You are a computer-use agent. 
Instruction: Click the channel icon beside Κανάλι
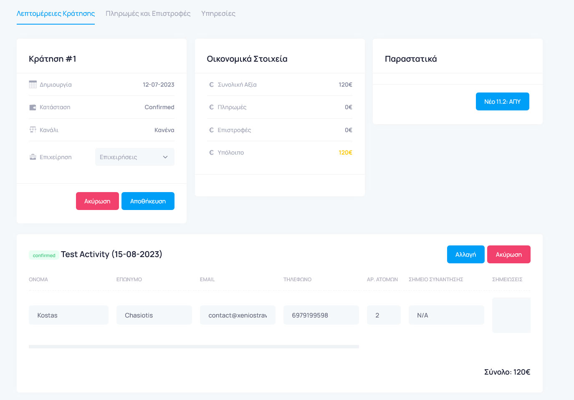point(33,130)
